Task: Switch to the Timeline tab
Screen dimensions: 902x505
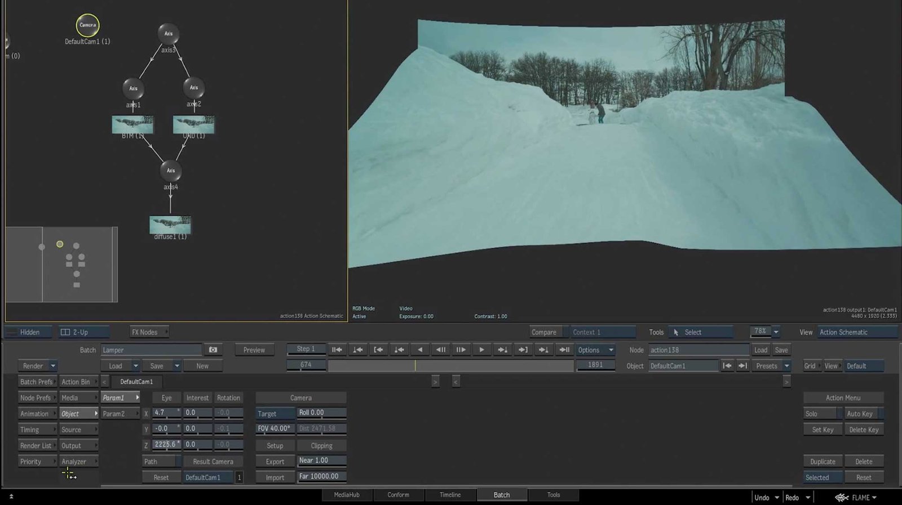Action: point(450,495)
